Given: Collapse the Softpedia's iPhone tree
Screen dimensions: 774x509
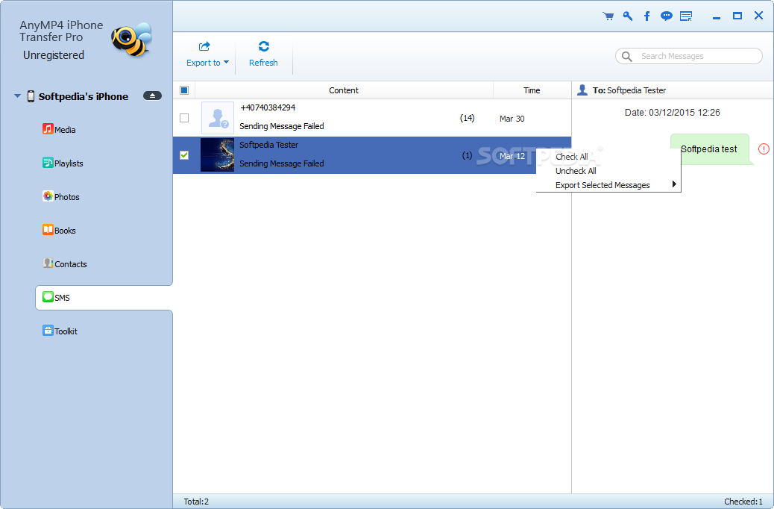Looking at the screenshot, I should [17, 96].
